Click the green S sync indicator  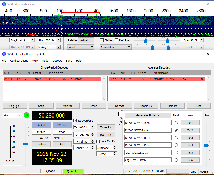tap(27, 115)
